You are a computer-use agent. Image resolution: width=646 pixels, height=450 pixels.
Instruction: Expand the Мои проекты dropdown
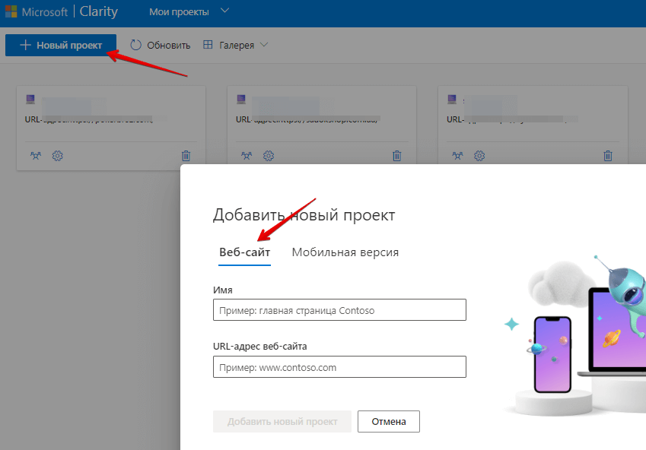click(x=189, y=11)
